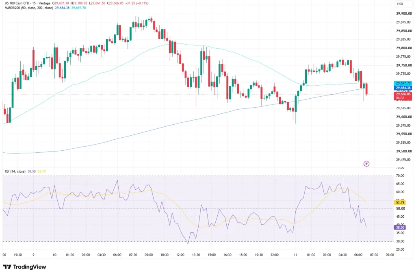Click the close value C29,666.05
Image resolution: width=416 pixels, height=275 pixels.
tap(115, 3)
